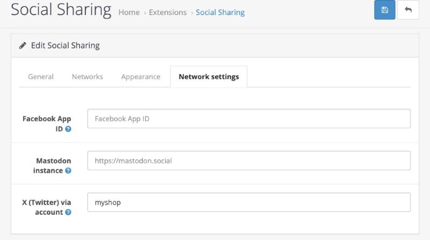The image size is (430, 240).
Task: Click the Mastodon instance label
Action: tap(52, 166)
